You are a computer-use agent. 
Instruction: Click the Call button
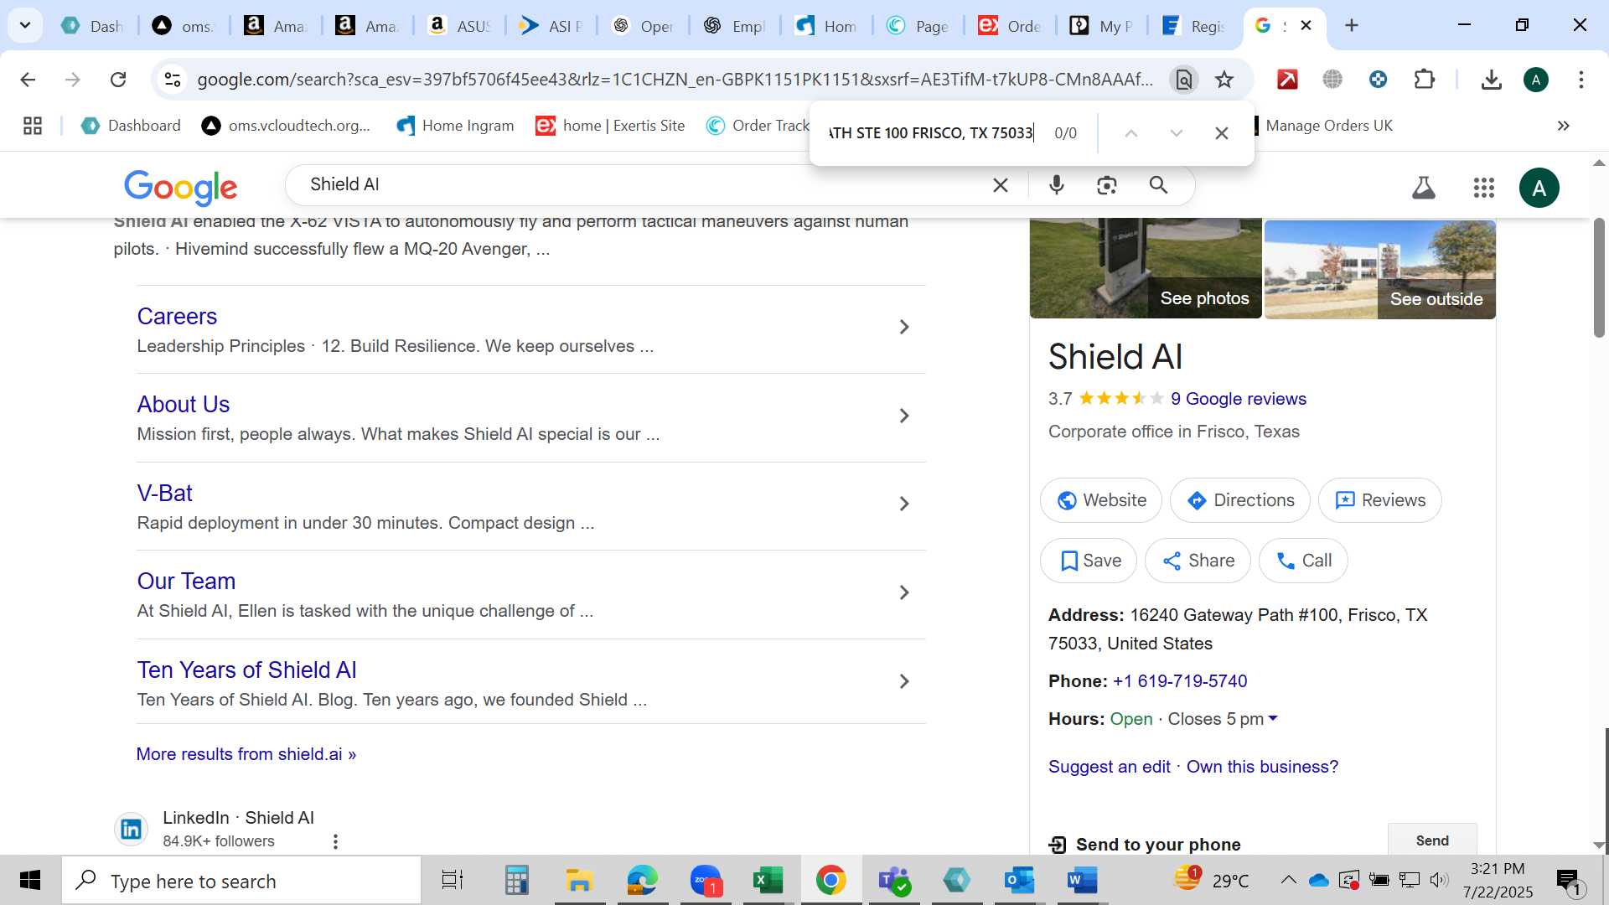pos(1302,561)
